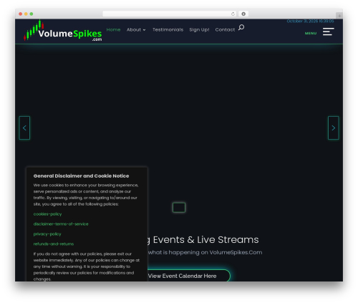
Task: Click the General Disclaimer and Cookie Notice heading
Action: [x=81, y=176]
